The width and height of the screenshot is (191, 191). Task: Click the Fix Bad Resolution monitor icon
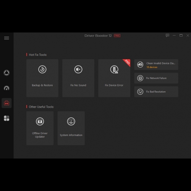[x=140, y=92]
